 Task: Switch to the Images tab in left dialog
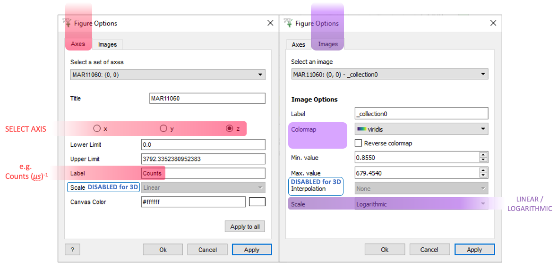pyautogui.click(x=107, y=44)
